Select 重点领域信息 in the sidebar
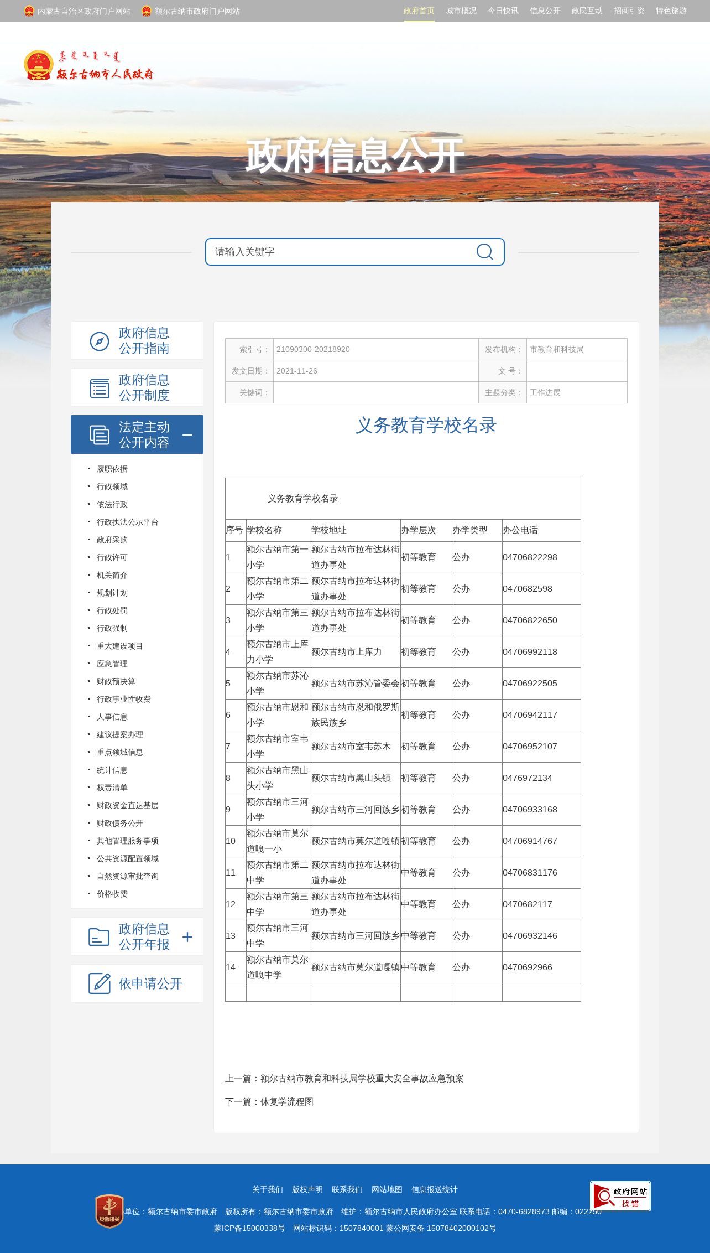The image size is (710, 1253). click(x=120, y=752)
